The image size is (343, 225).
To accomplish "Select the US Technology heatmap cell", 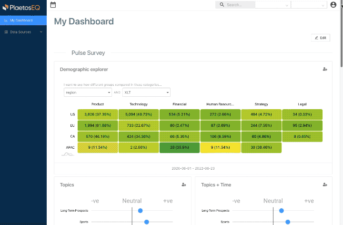I will [139, 114].
